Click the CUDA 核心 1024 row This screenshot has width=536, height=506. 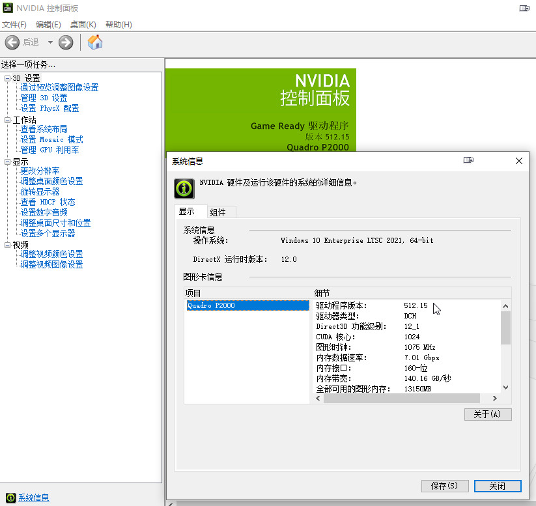tap(407, 337)
